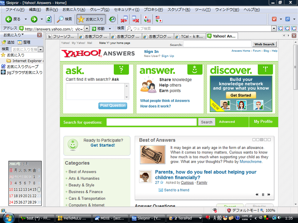Viewport: 298px width, 223px height.
Task: Close the favorites side panel
Action: pos(39,35)
